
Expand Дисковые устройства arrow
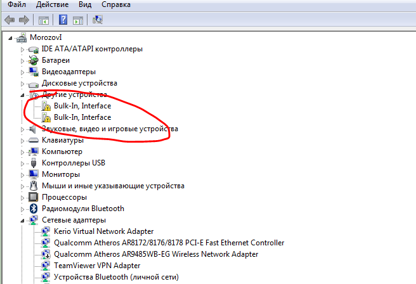[x=23, y=84]
